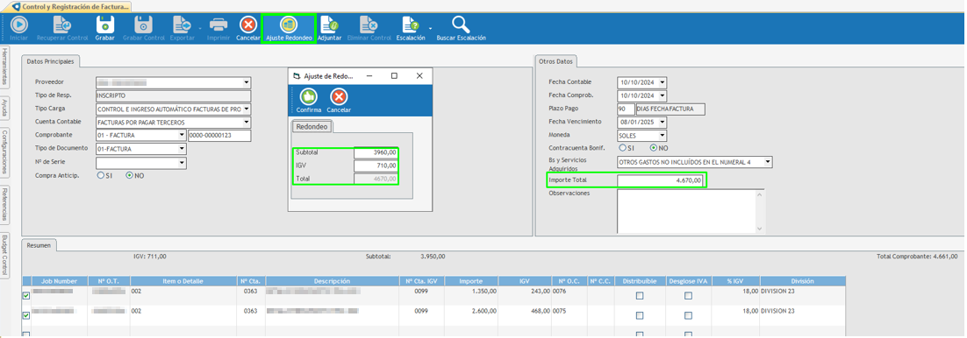Image resolution: width=967 pixels, height=338 pixels.
Task: Click the Observaciones scrollbar down arrow
Action: pyautogui.click(x=761, y=229)
